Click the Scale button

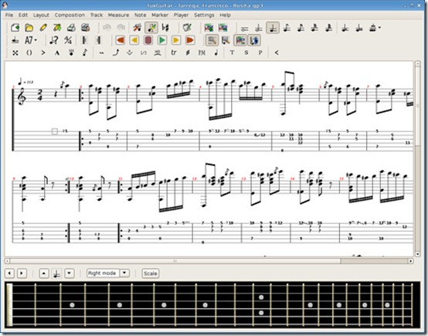(151, 273)
